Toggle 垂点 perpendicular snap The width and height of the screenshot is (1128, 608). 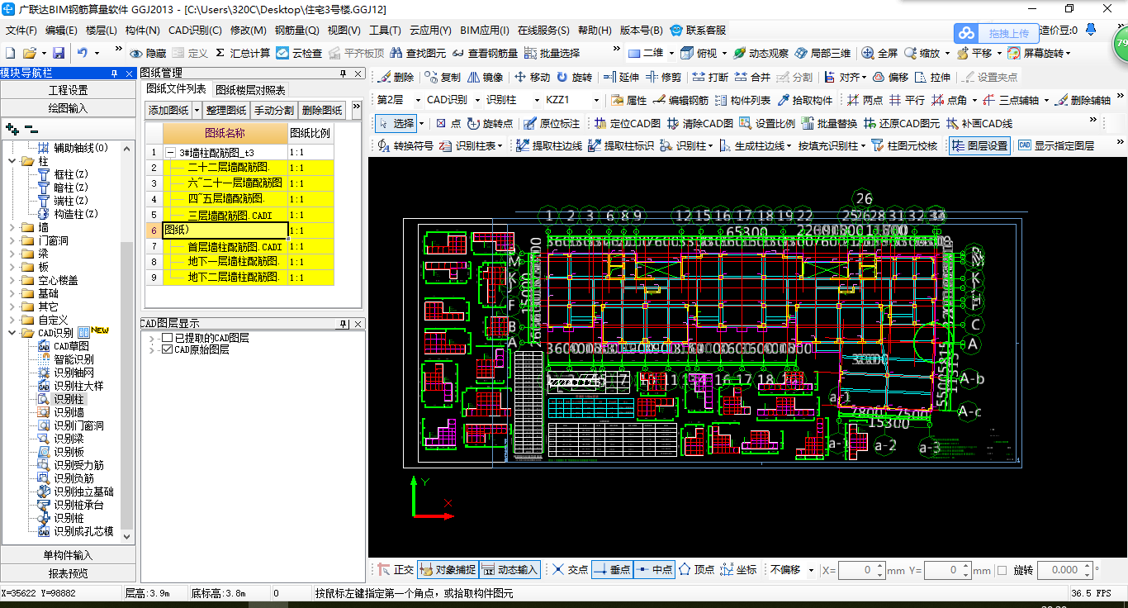(612, 569)
